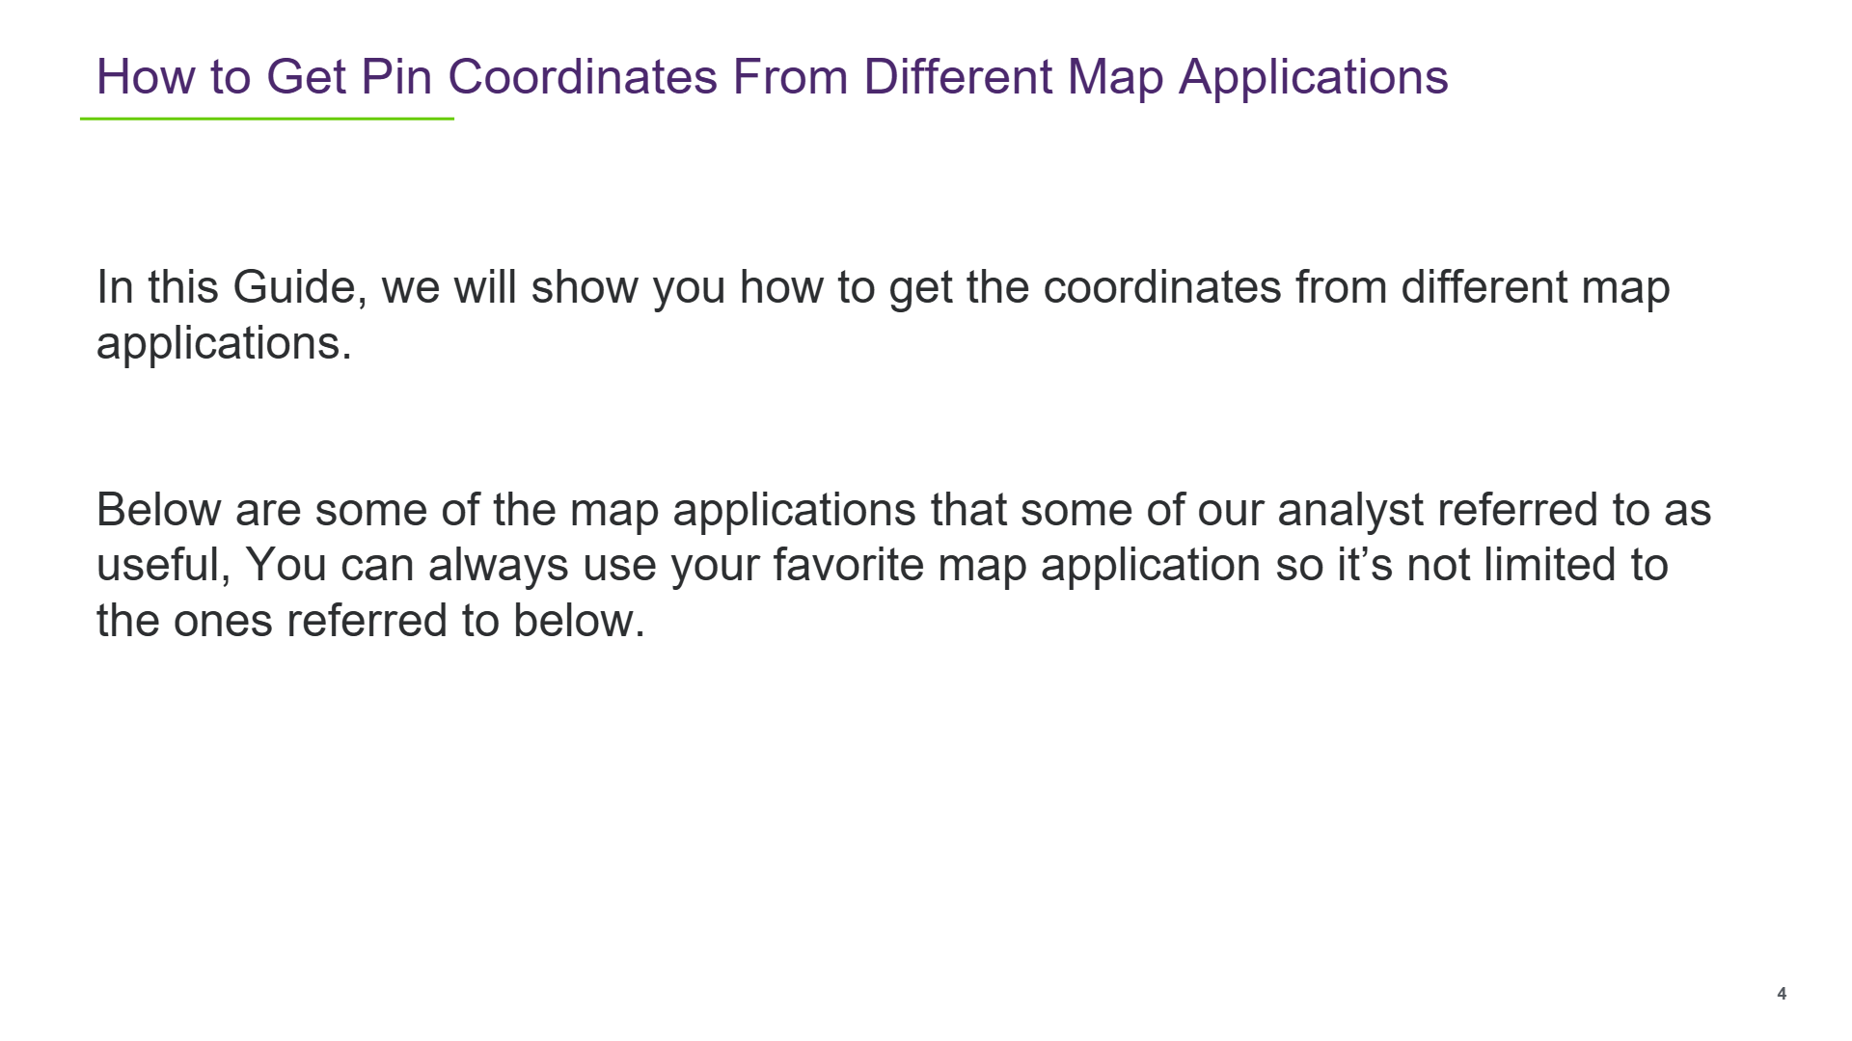This screenshot has width=1852, height=1041.
Task: Click the slide title about Pin Coordinates
Action: [772, 77]
